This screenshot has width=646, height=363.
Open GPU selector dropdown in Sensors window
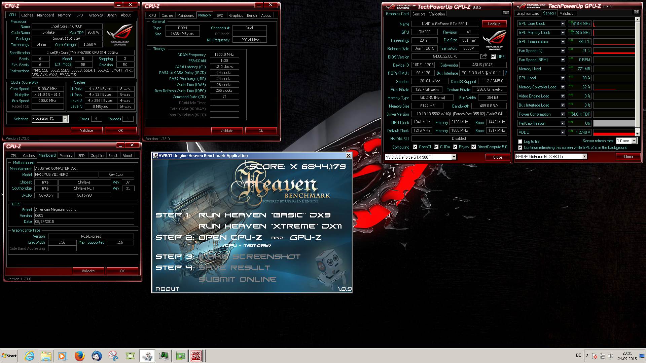click(x=584, y=156)
